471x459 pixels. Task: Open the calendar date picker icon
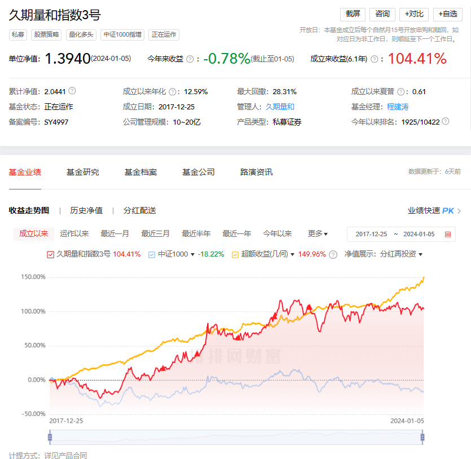click(x=448, y=234)
